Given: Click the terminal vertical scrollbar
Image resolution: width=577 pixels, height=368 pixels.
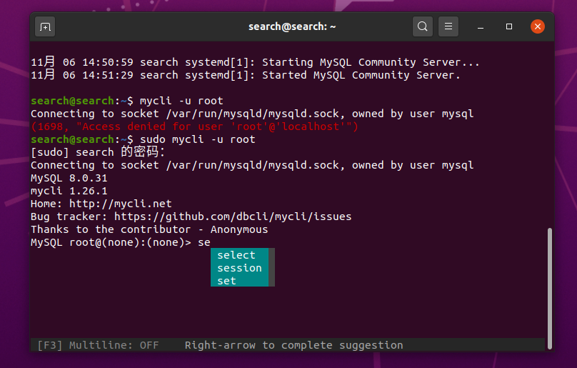Looking at the screenshot, I should pos(549,289).
